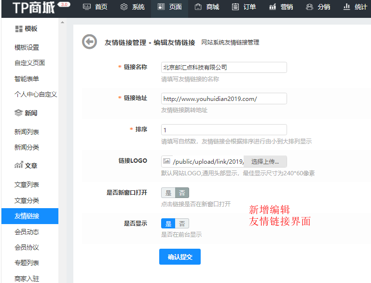
Task: Collapse the 模板 sidebar section
Action: pyautogui.click(x=26, y=29)
